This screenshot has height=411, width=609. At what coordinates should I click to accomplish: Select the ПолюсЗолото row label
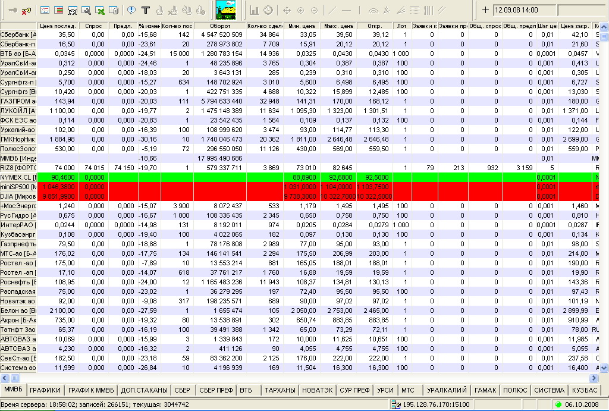[x=18, y=149]
